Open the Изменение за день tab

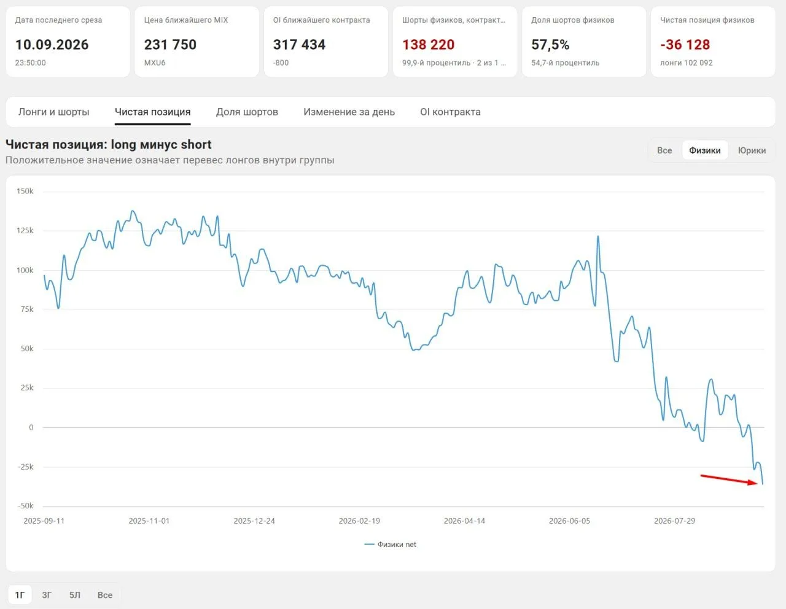point(349,112)
